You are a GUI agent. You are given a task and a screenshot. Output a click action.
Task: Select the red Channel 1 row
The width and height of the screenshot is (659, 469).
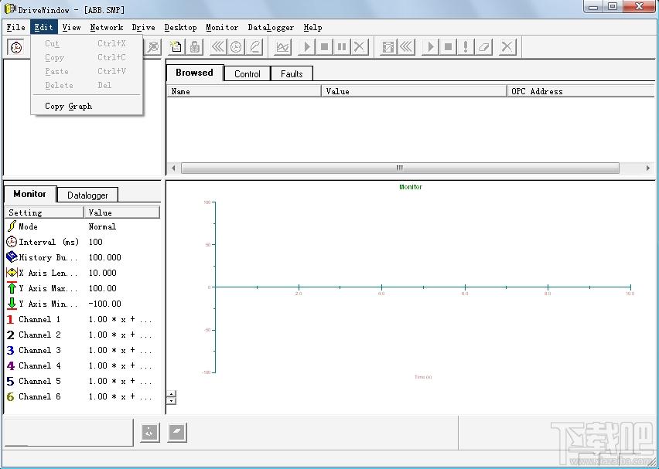82,320
